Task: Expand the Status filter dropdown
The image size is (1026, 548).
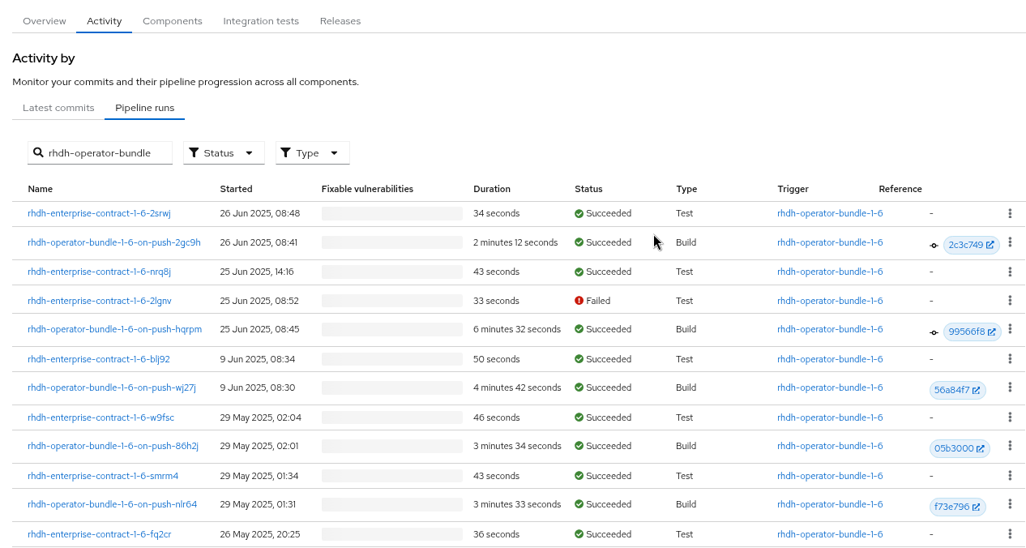Action: (x=224, y=153)
